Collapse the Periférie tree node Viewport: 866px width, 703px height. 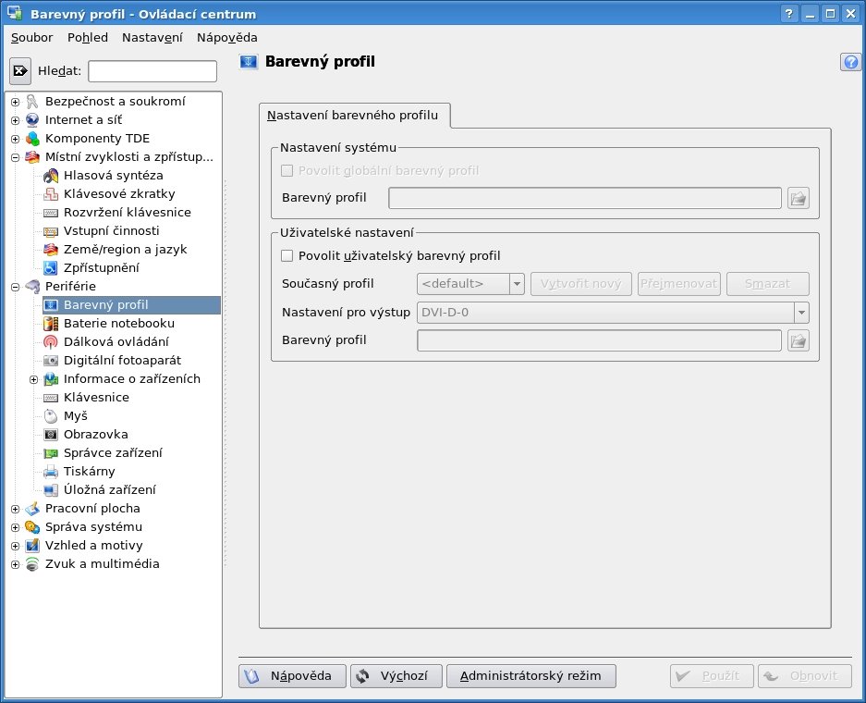(16, 287)
